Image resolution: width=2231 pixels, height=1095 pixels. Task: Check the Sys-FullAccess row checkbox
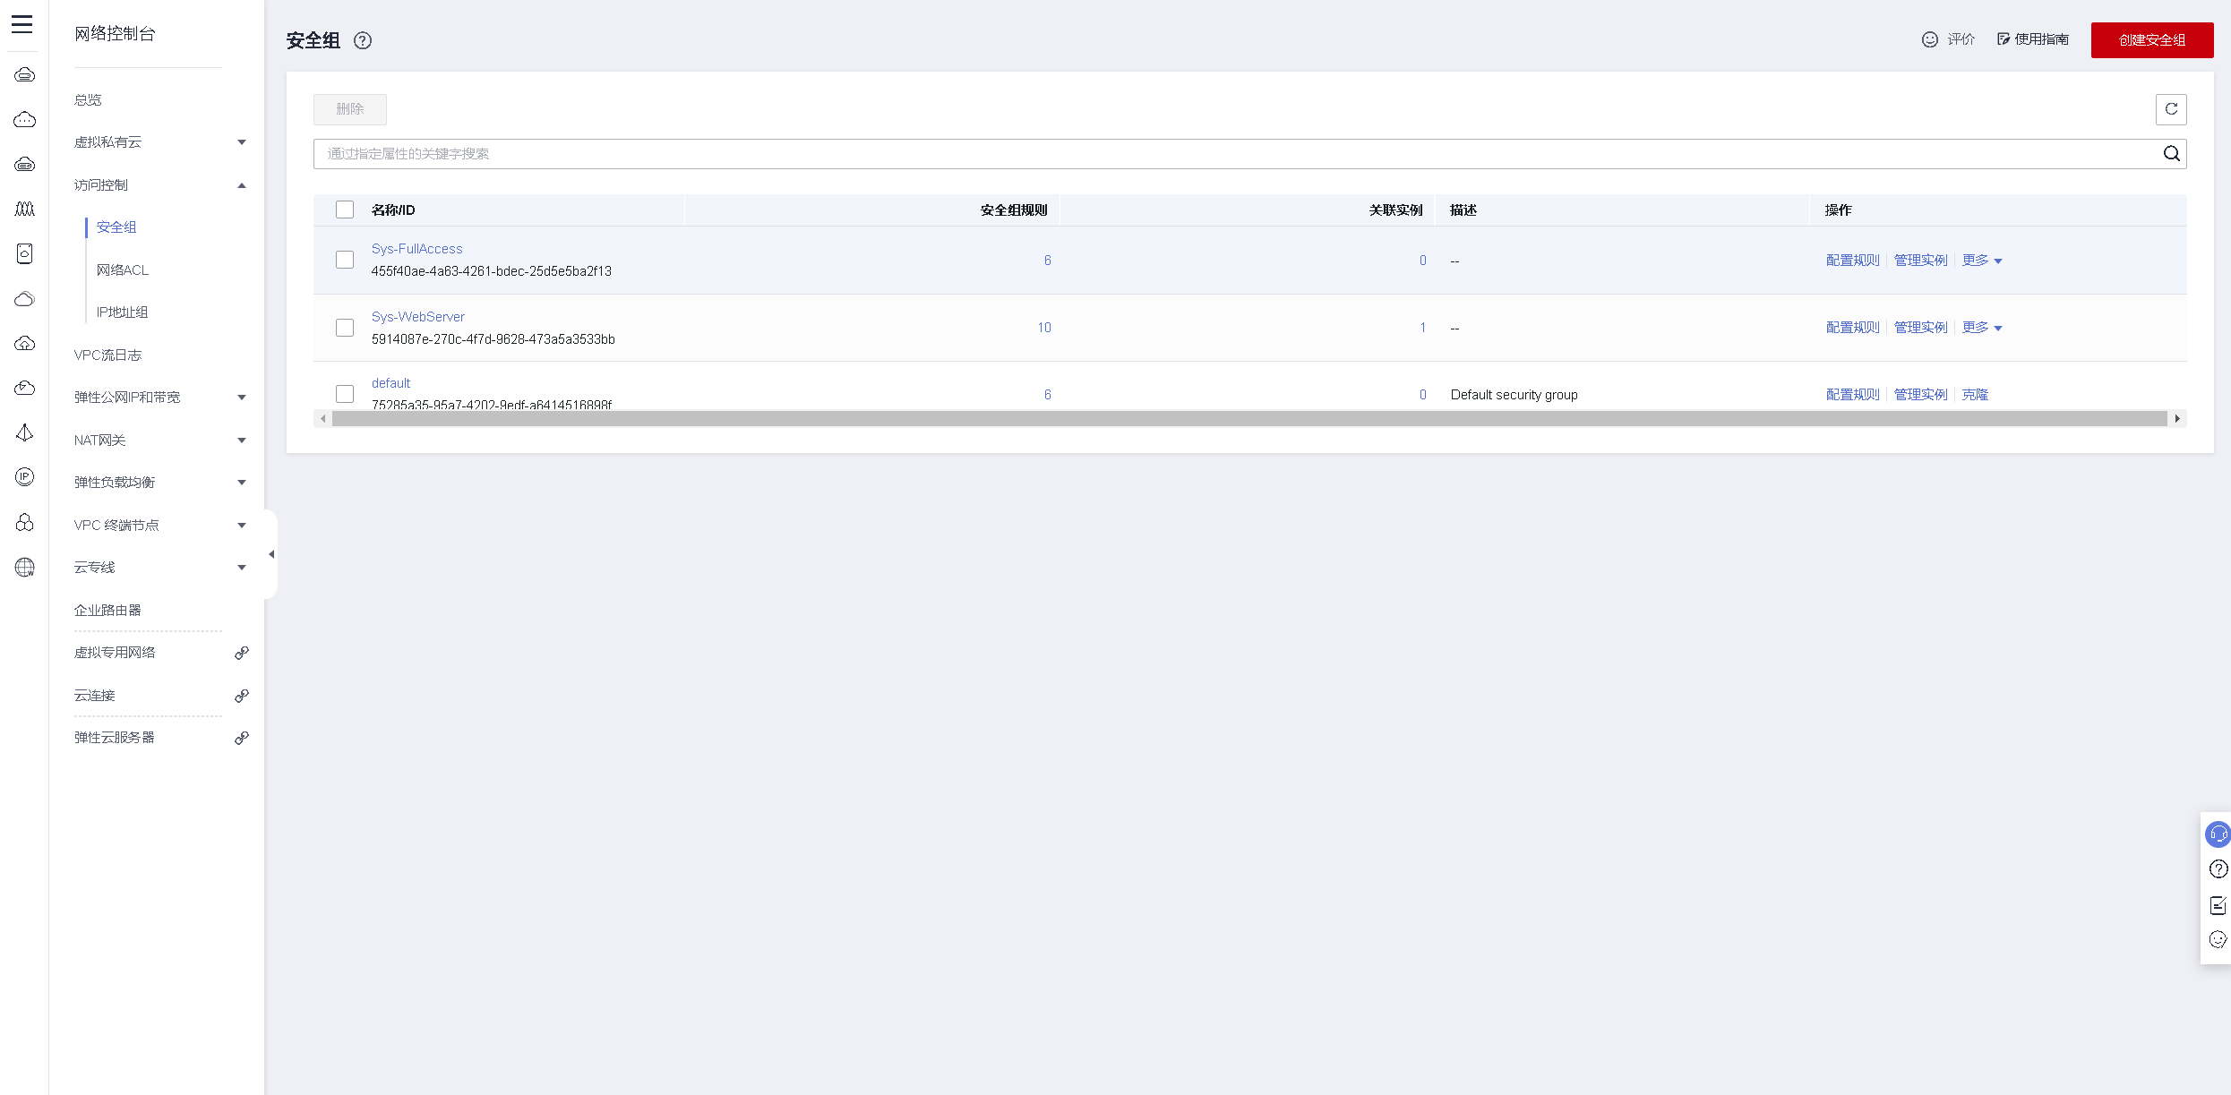345,260
